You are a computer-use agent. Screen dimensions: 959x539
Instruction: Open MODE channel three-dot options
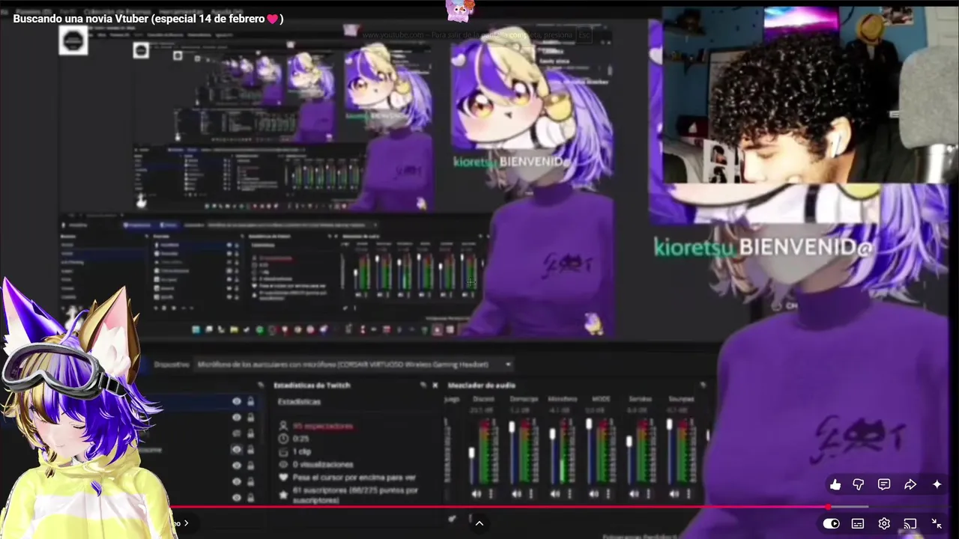click(609, 494)
